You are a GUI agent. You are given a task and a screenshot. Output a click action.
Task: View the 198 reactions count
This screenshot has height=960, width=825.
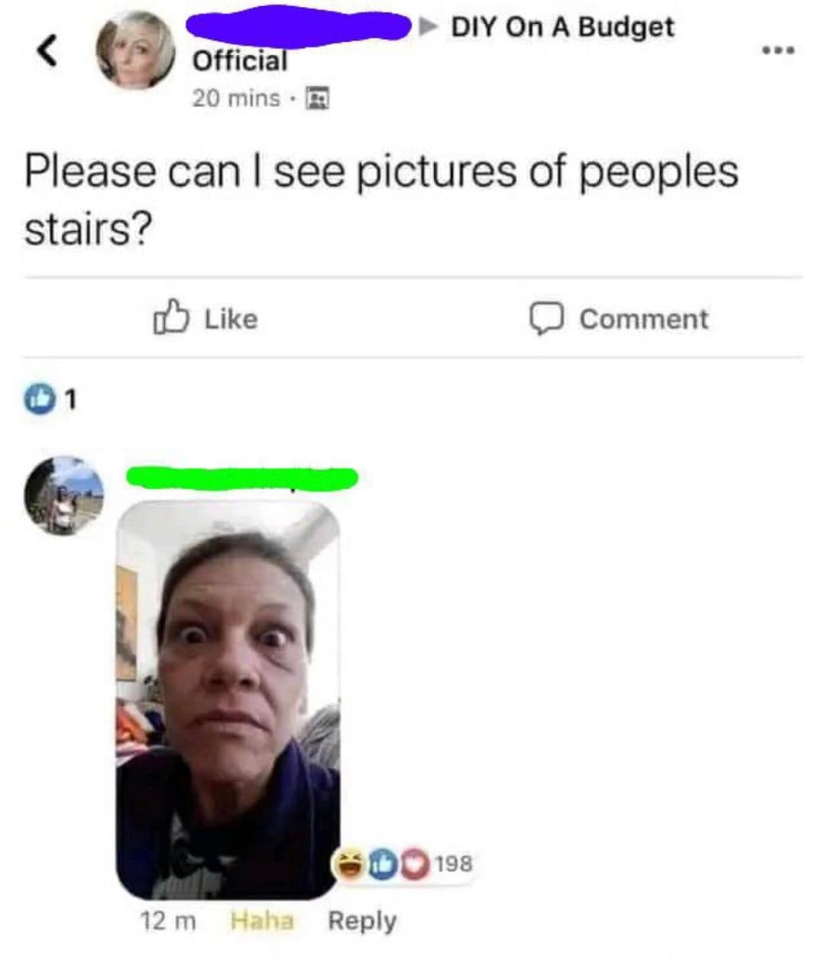click(x=455, y=864)
